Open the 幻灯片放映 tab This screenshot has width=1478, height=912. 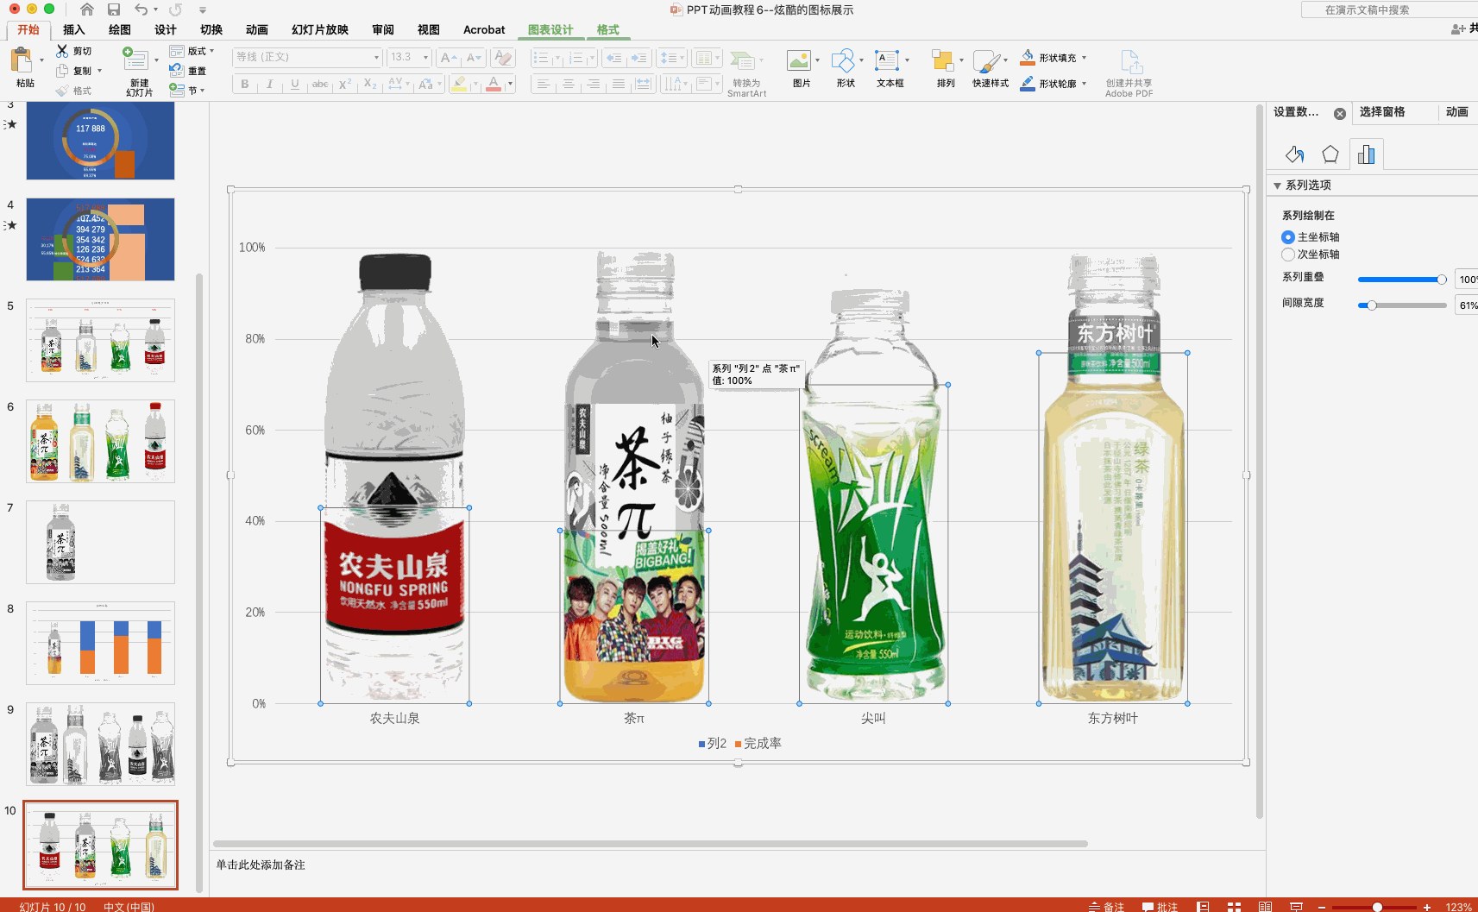(320, 29)
